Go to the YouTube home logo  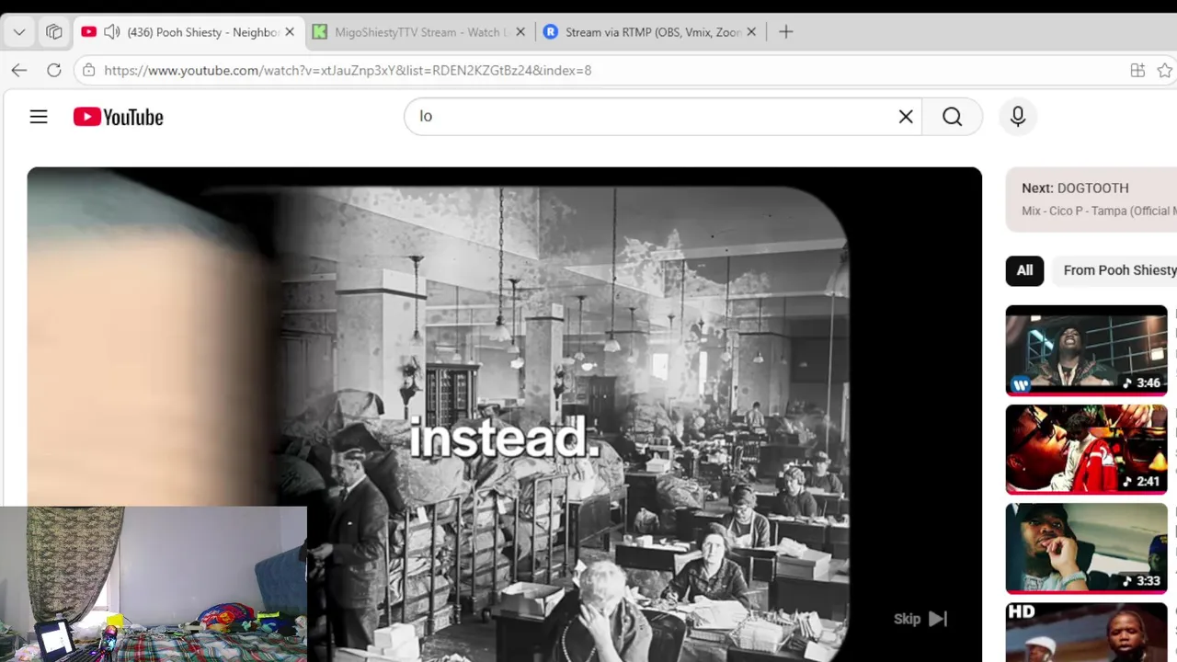click(119, 117)
